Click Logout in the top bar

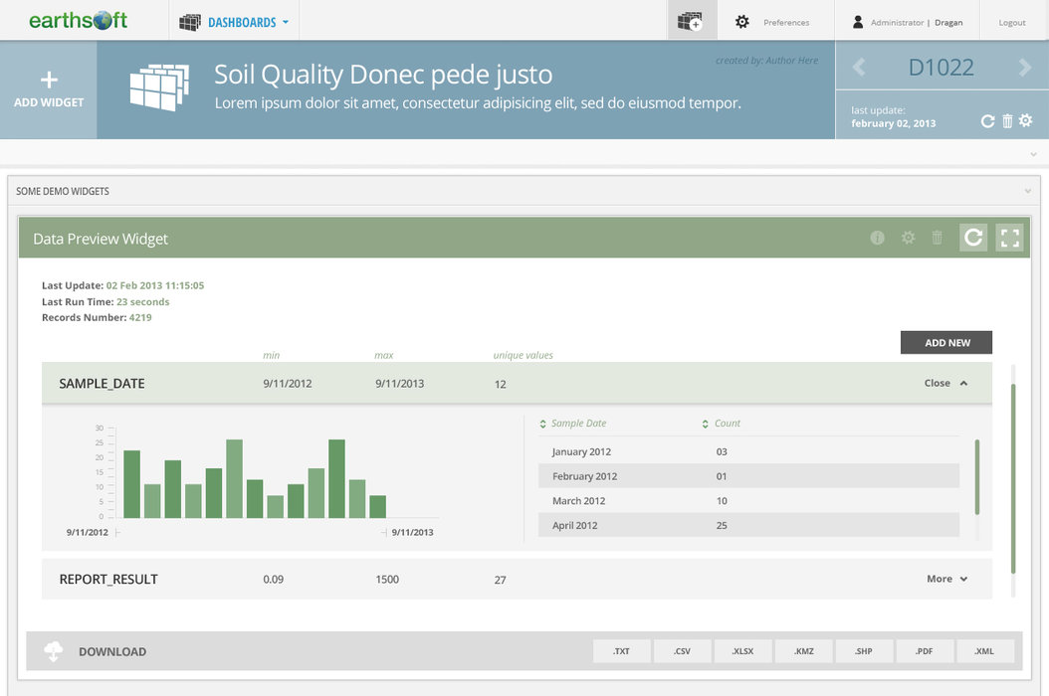(x=1012, y=22)
